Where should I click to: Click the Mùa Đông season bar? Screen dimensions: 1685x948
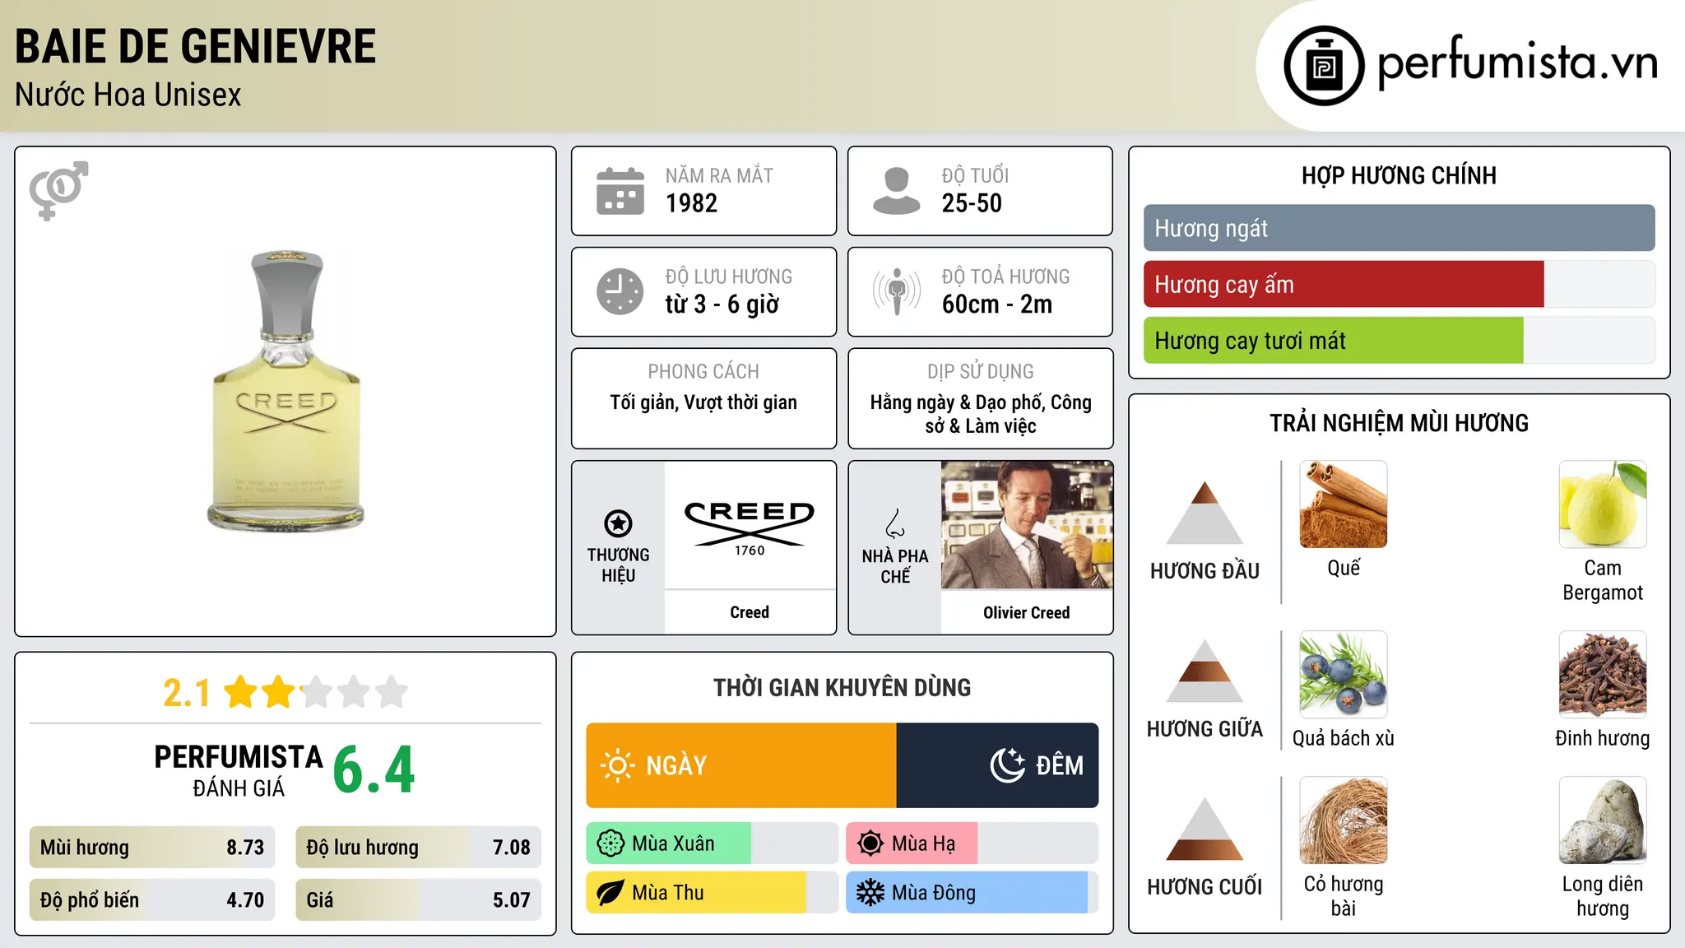[x=972, y=893]
